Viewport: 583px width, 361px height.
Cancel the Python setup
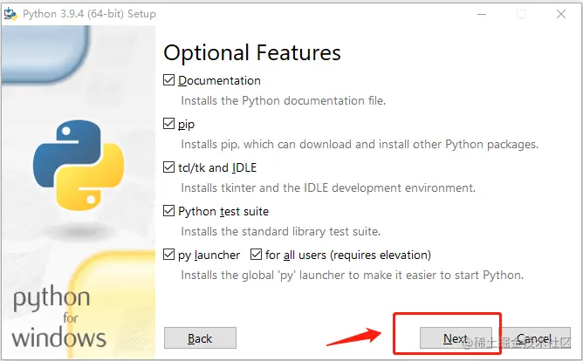click(534, 338)
